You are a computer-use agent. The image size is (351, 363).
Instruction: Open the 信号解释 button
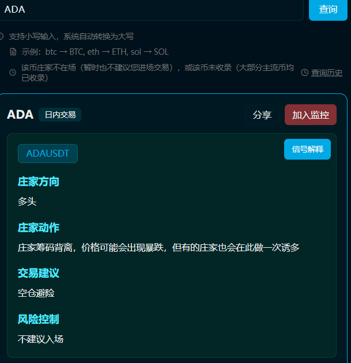[307, 149]
